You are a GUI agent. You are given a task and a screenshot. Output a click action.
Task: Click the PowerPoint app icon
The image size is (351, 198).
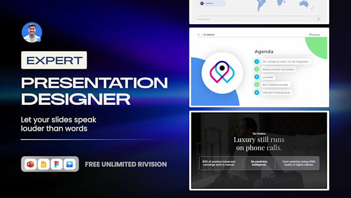pyautogui.click(x=30, y=164)
